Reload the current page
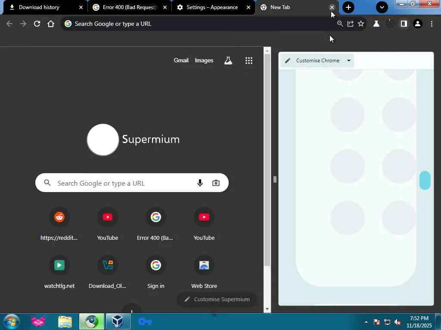The width and height of the screenshot is (441, 330). pyautogui.click(x=37, y=24)
